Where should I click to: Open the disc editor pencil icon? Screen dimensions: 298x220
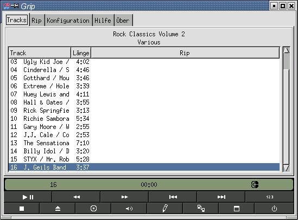point(165,209)
